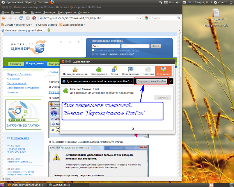
Task: Open the Вид menu
Action: coord(25,12)
